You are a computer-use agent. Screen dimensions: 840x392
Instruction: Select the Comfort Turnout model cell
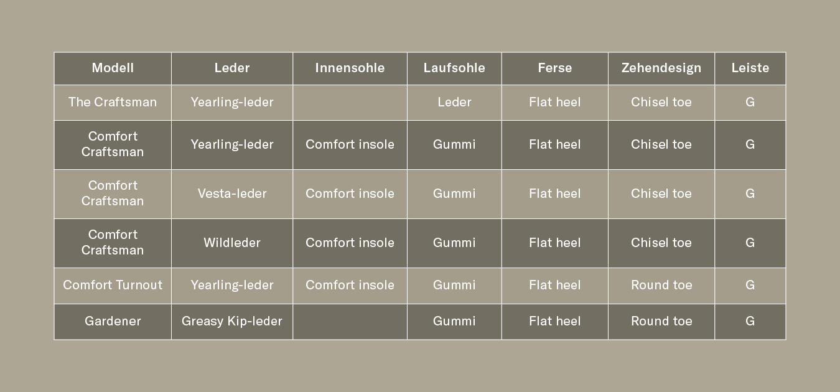(x=113, y=285)
